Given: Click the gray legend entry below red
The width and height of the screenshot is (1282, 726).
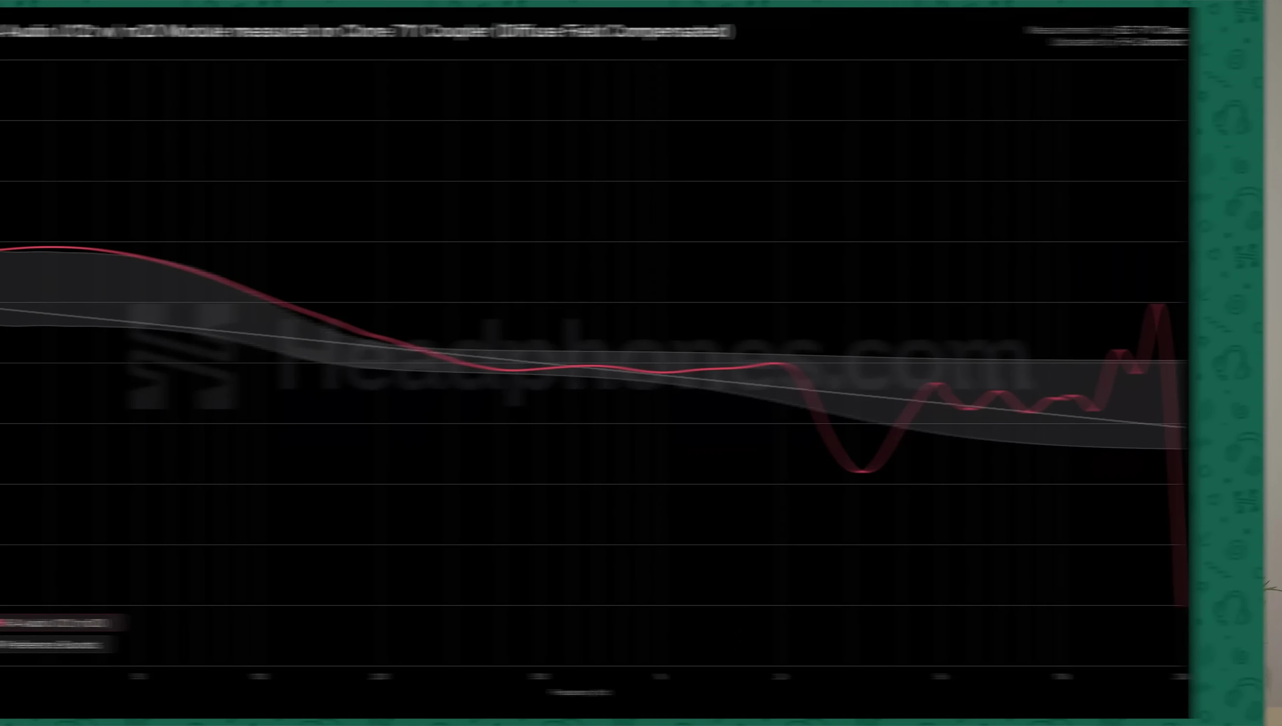Looking at the screenshot, I should click(53, 645).
